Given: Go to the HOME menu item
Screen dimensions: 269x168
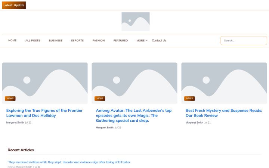Looking at the screenshot, I should coord(12,40).
